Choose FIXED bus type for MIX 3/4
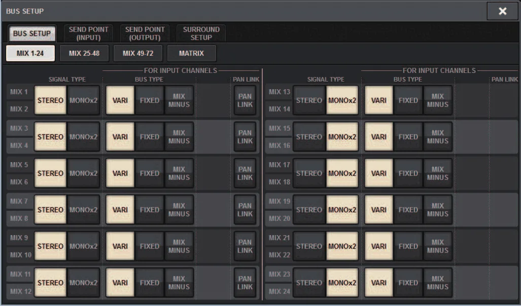 tap(150, 137)
